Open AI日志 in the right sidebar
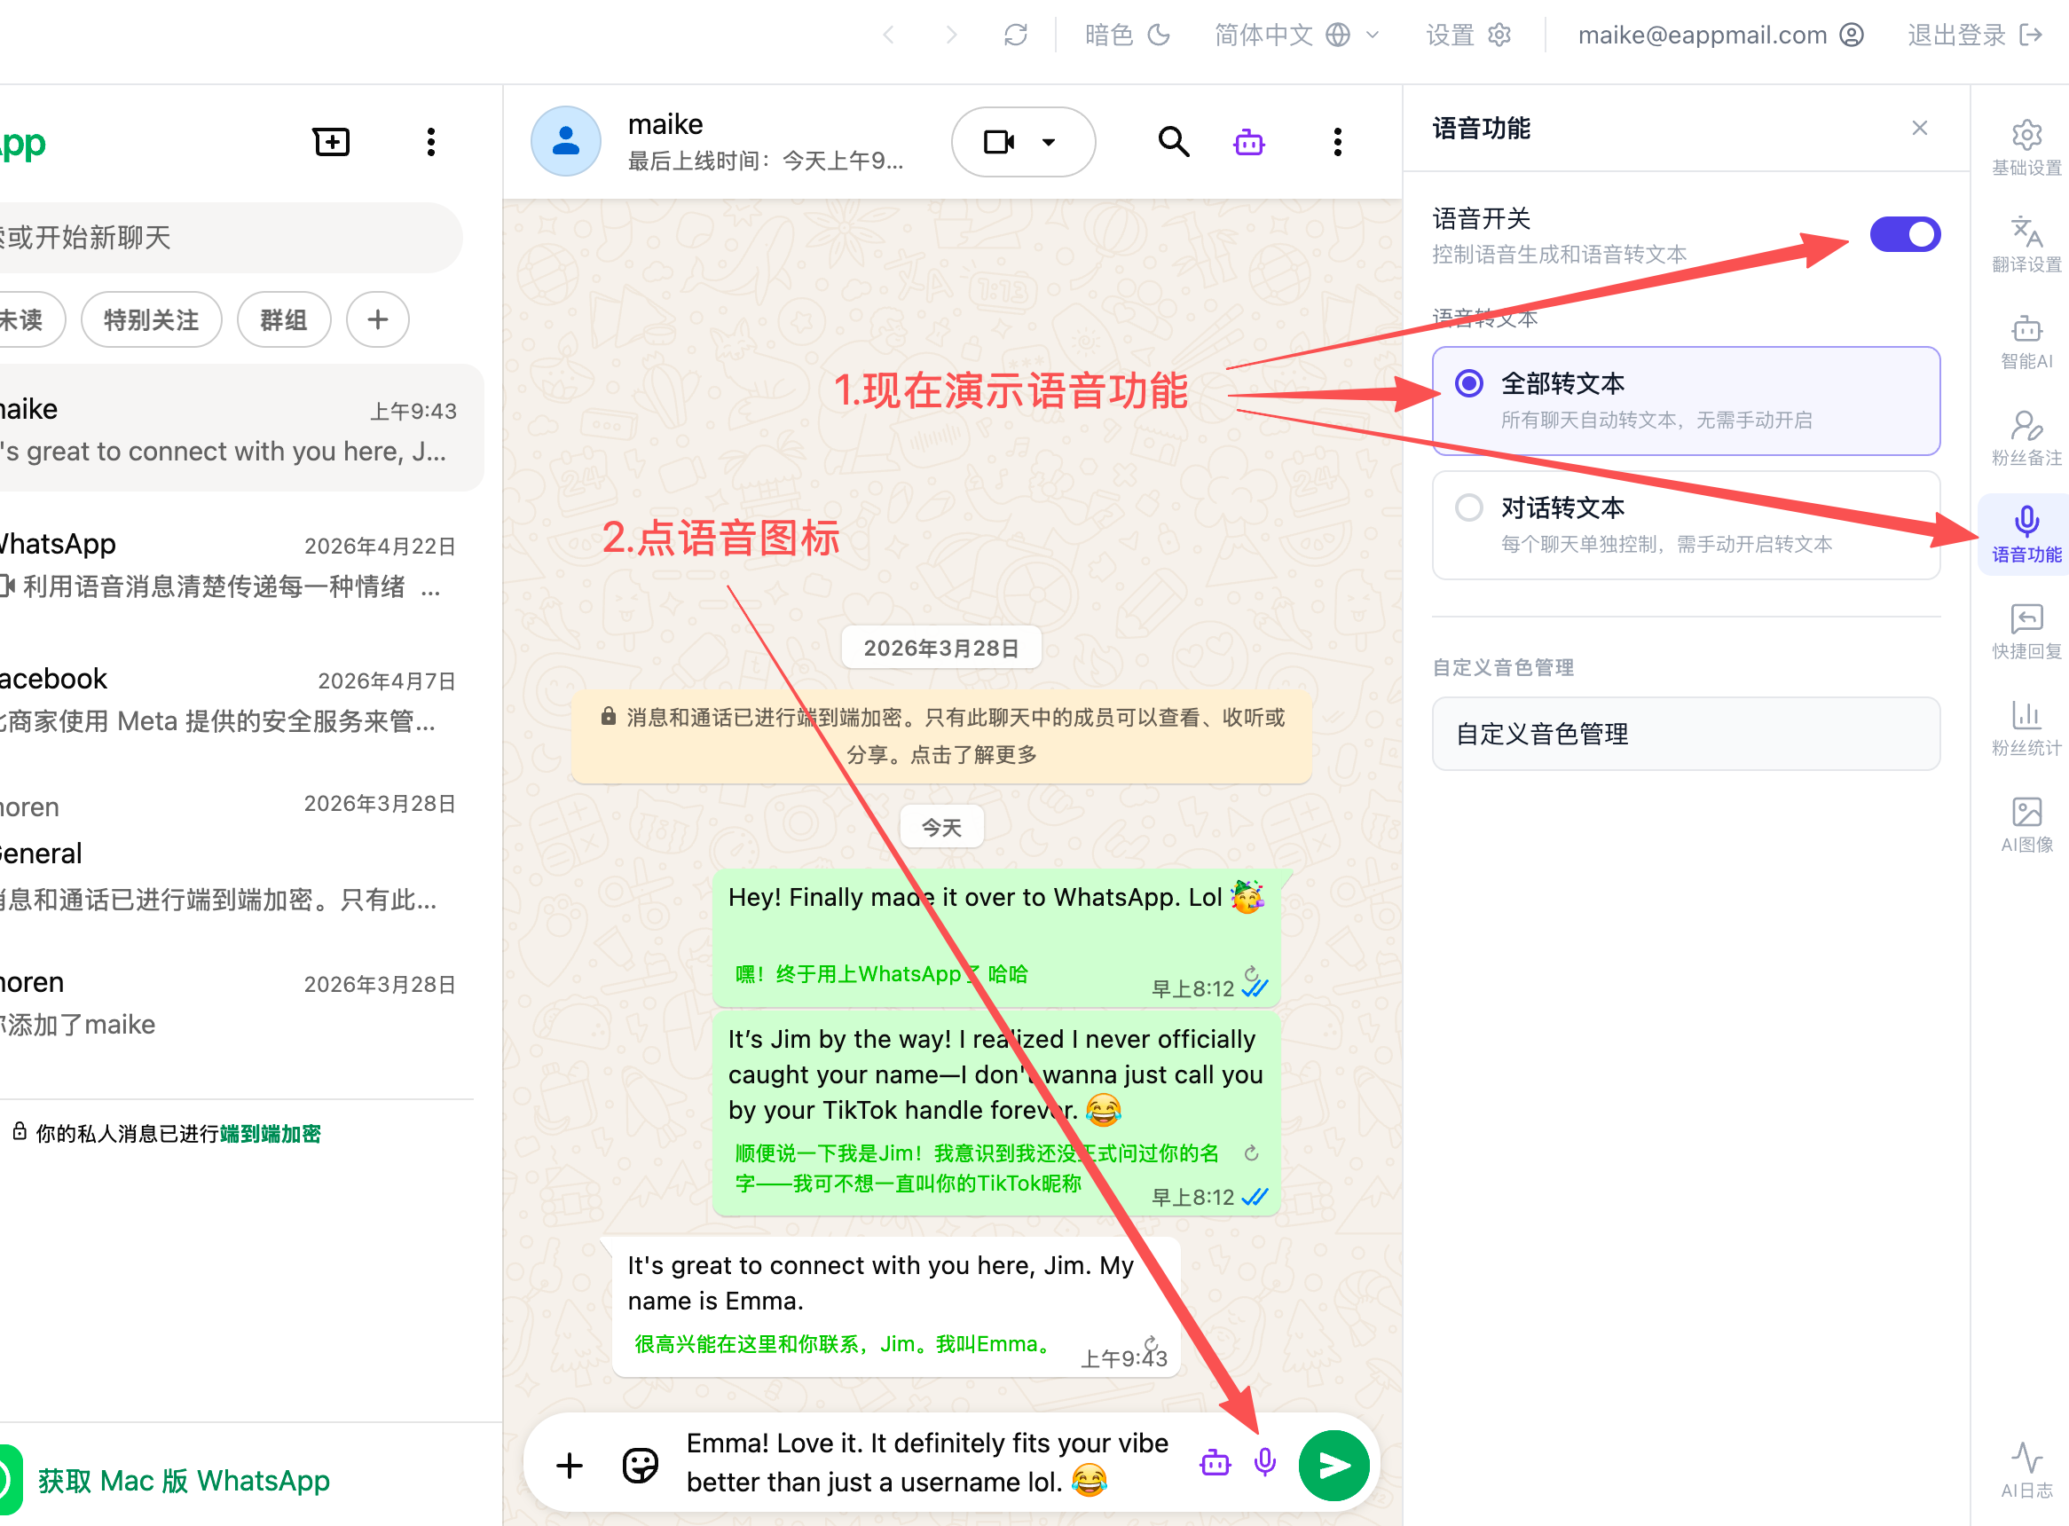Viewport: 2069px width, 1526px height. [x=2026, y=1471]
